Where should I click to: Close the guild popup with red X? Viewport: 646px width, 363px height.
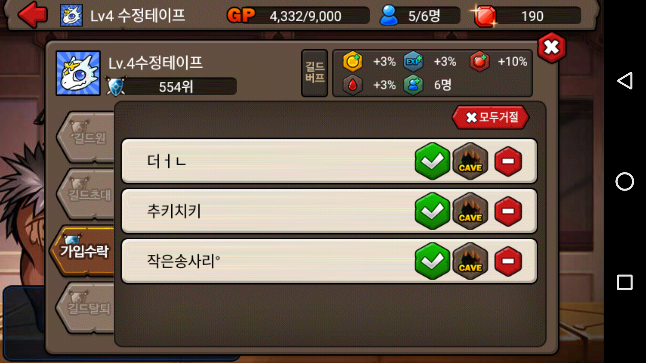coord(552,47)
